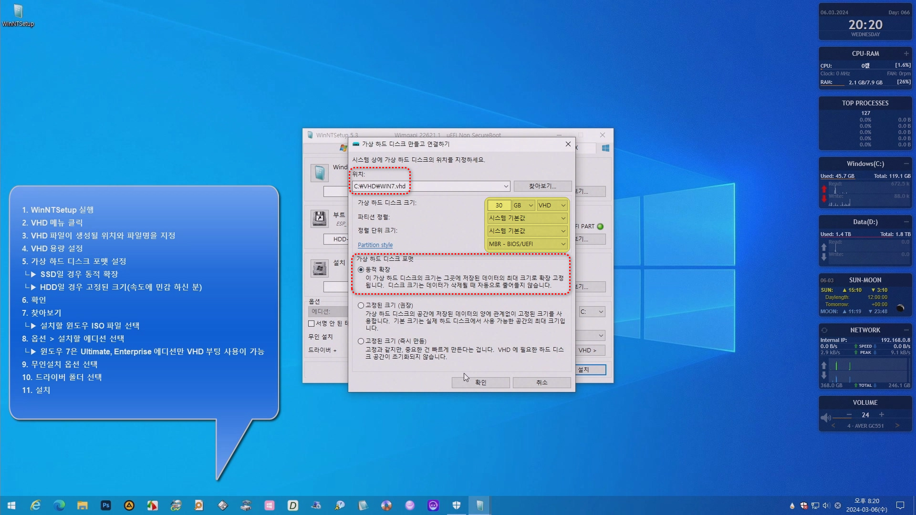Close the 가상 하드 디스크 dialog
The image size is (916, 515).
click(x=568, y=144)
